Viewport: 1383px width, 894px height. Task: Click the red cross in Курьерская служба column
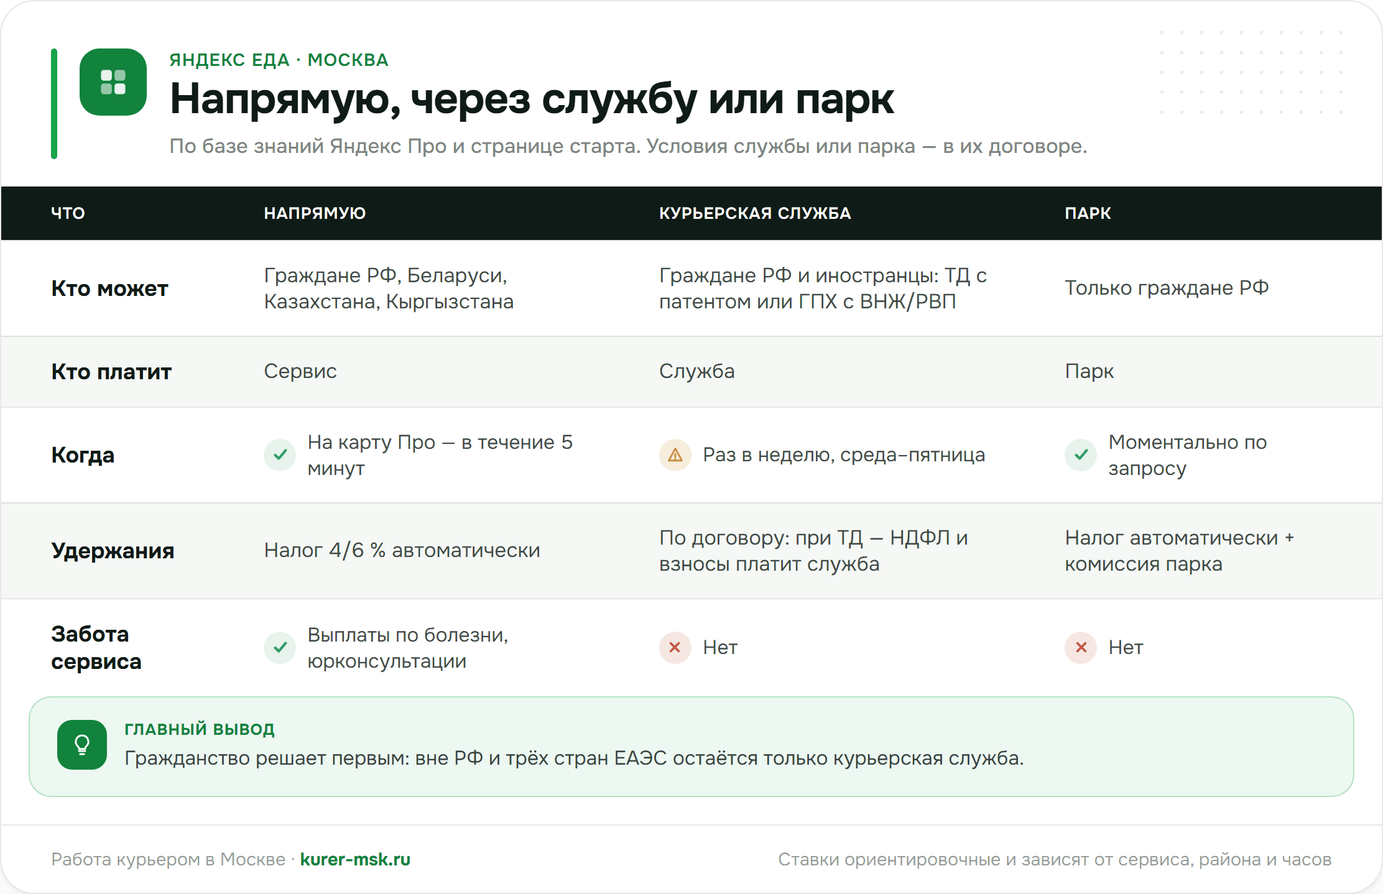click(x=675, y=648)
